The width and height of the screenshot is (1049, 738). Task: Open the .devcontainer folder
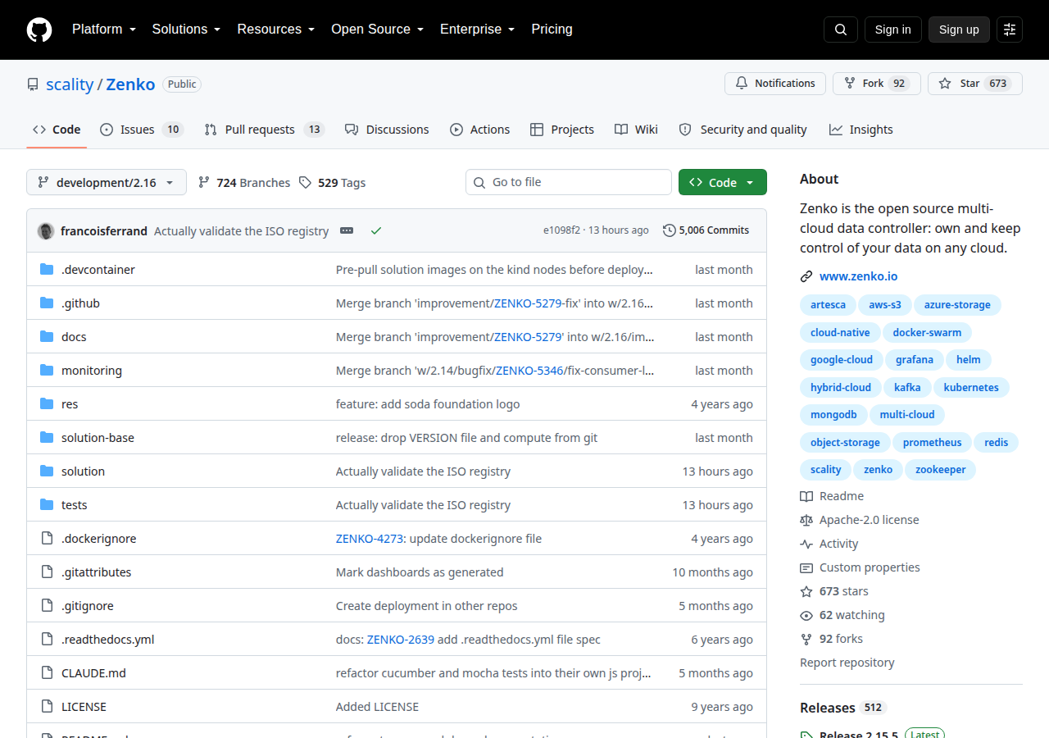(98, 269)
